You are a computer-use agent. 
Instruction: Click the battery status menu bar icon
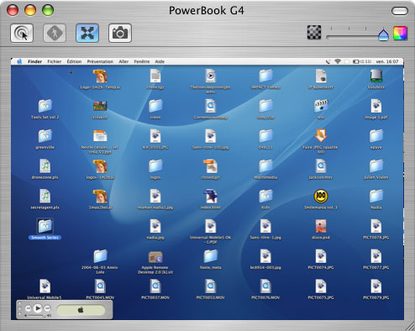coord(362,61)
